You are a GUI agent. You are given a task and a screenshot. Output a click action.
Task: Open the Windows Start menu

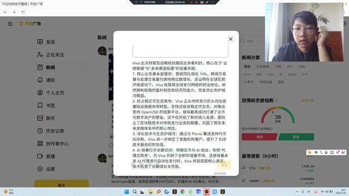[127, 192]
